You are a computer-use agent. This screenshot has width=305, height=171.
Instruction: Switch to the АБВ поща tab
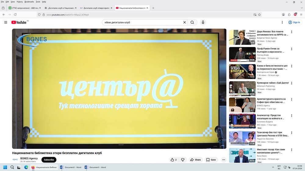pyautogui.click(x=25, y=8)
